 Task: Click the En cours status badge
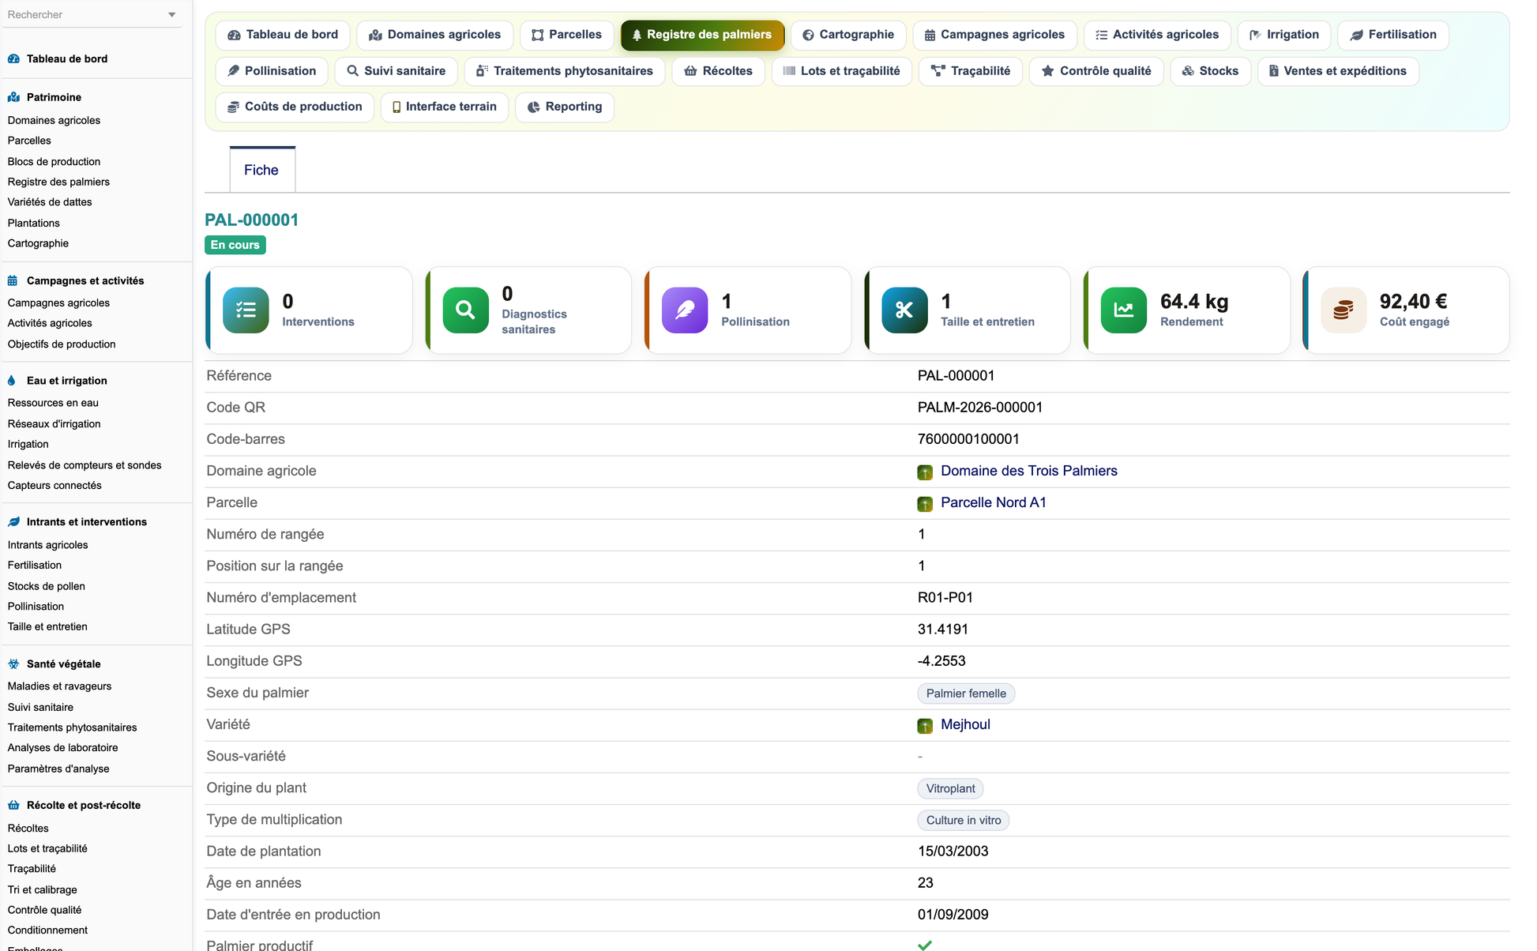coord(235,245)
